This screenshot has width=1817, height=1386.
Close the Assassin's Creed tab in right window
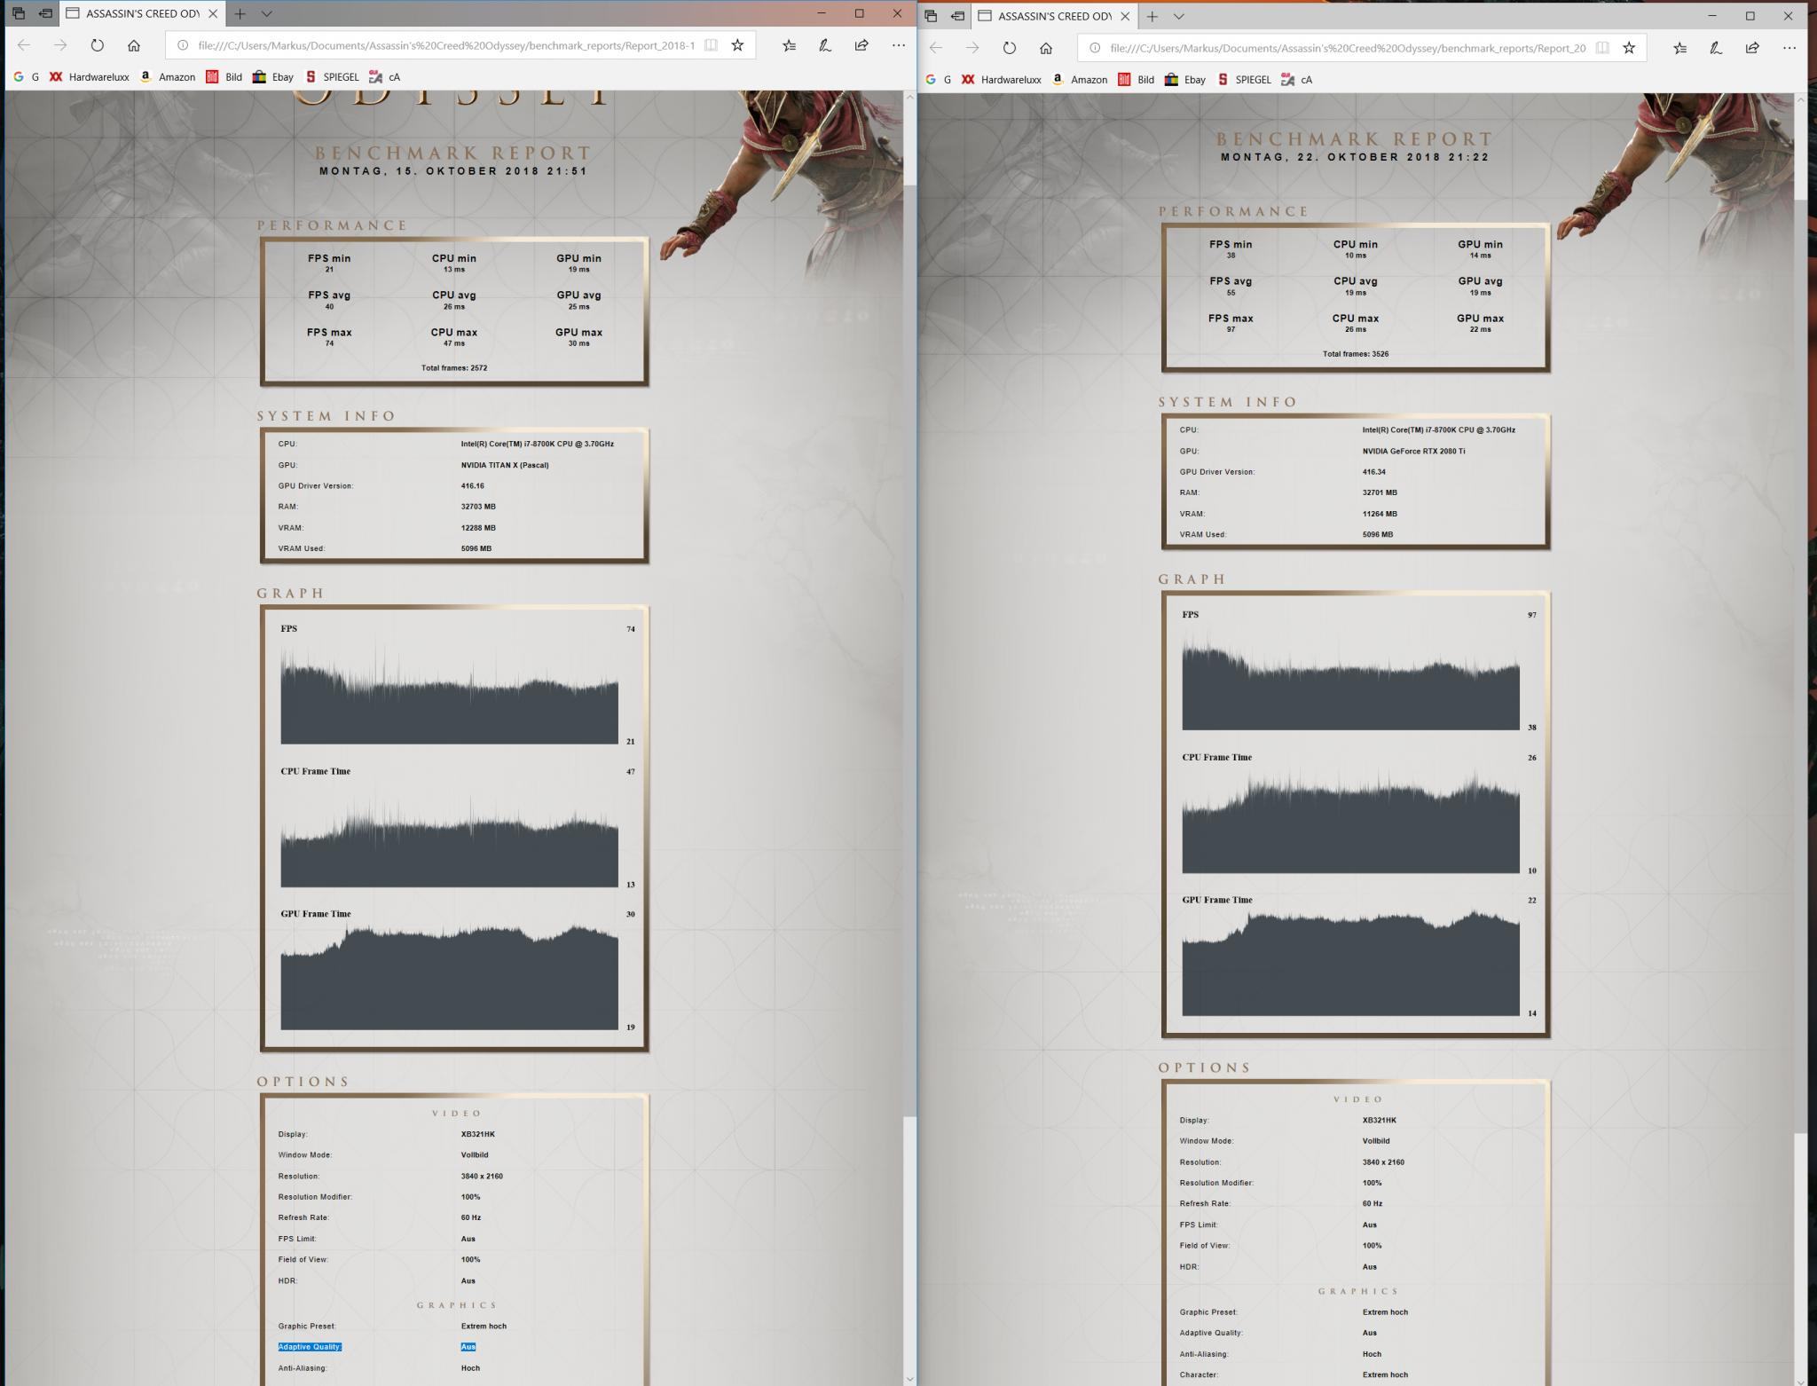(1125, 16)
